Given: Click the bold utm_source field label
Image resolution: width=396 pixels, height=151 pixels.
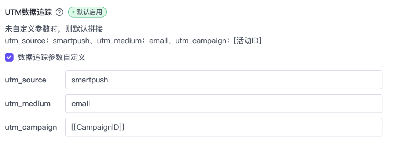Looking at the screenshot, I should pyautogui.click(x=25, y=80).
